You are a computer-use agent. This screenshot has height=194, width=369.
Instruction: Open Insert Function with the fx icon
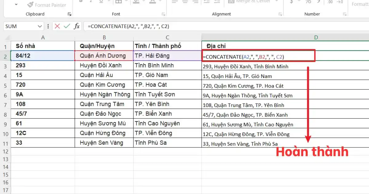(x=77, y=26)
